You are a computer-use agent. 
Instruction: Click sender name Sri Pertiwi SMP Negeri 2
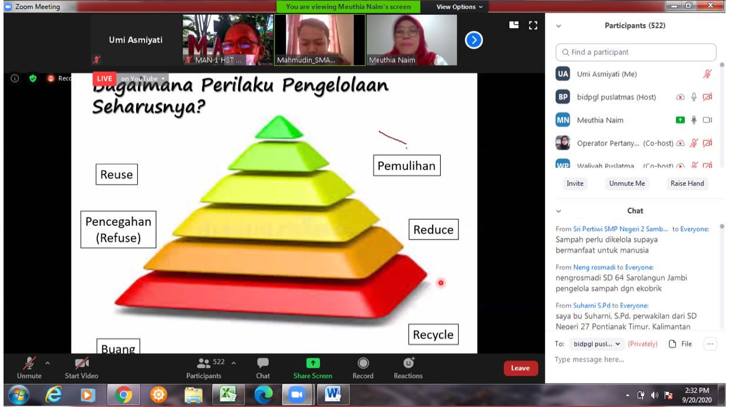pyautogui.click(x=620, y=229)
